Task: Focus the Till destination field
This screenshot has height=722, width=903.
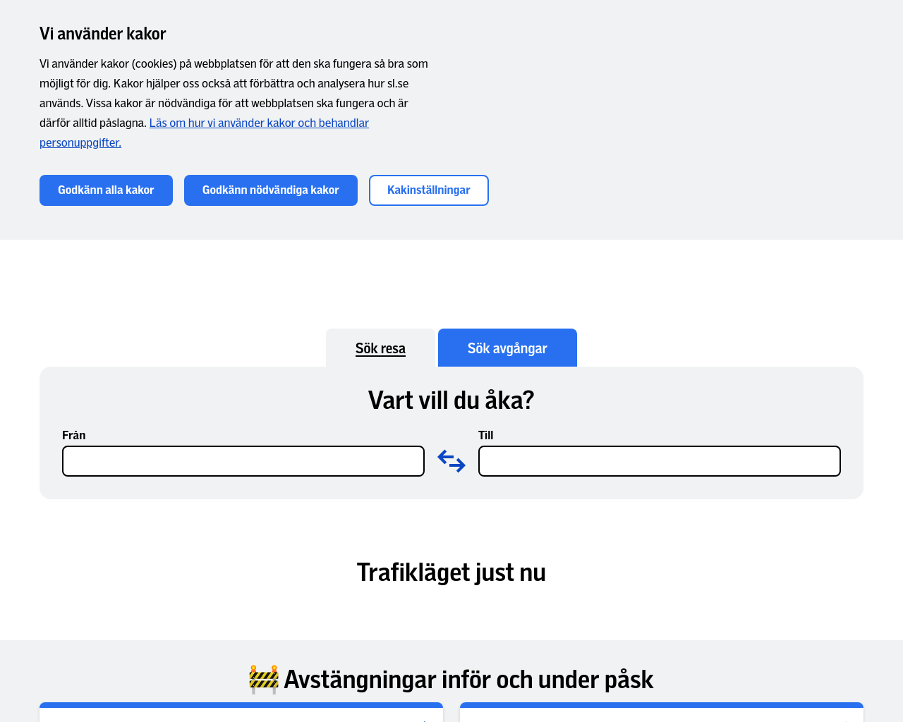Action: tap(660, 461)
